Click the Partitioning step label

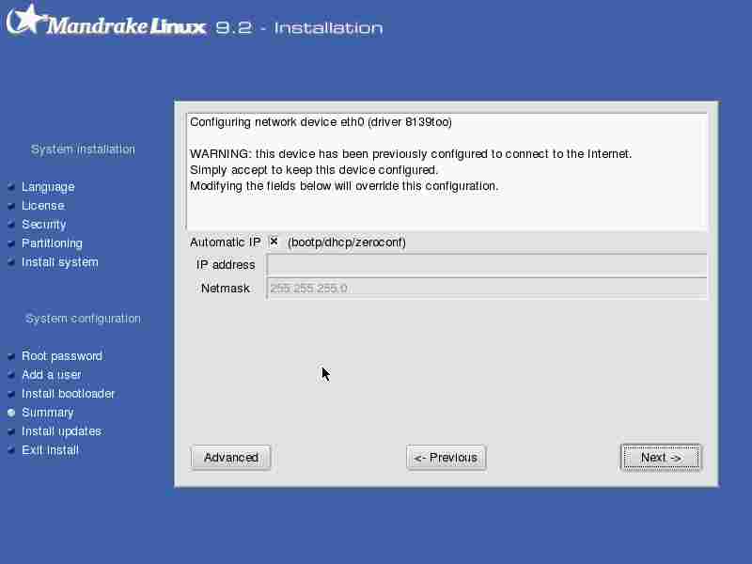click(52, 243)
